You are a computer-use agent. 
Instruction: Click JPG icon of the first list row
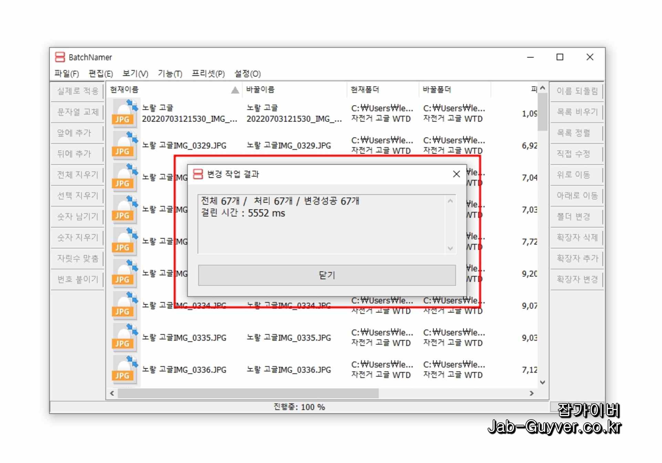coord(124,113)
